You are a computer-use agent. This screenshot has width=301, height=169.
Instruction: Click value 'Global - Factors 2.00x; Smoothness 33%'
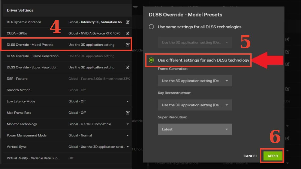[99, 79]
